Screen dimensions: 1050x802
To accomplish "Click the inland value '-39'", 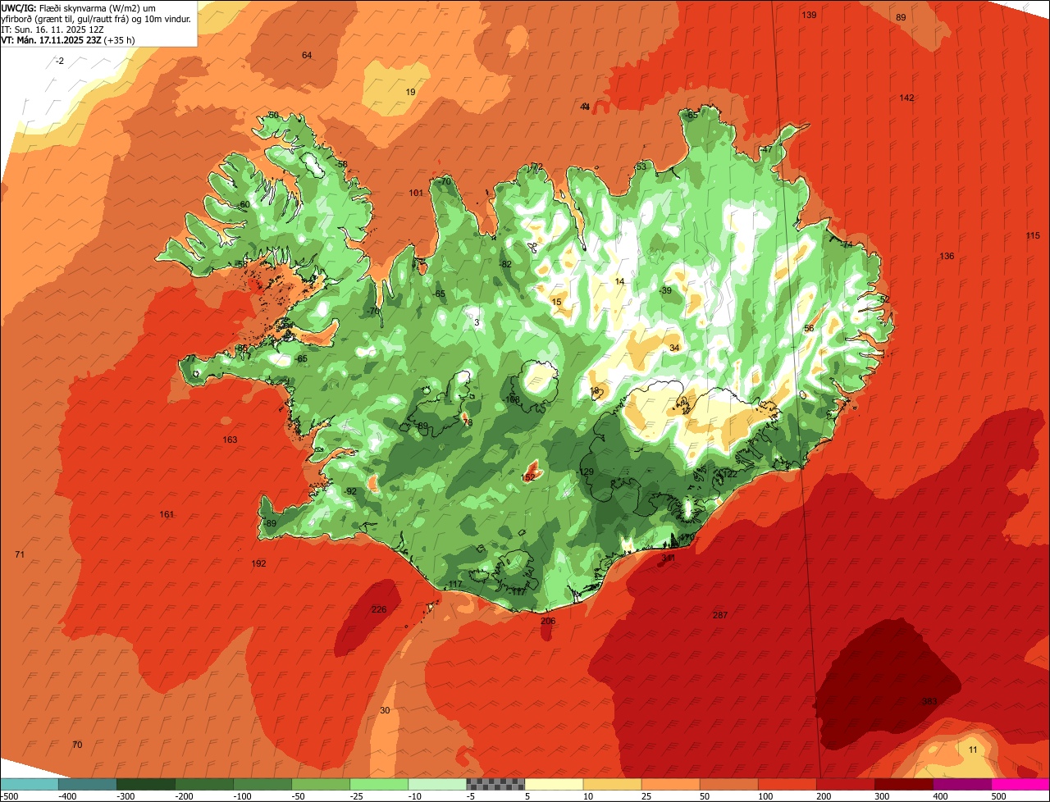I will (665, 290).
